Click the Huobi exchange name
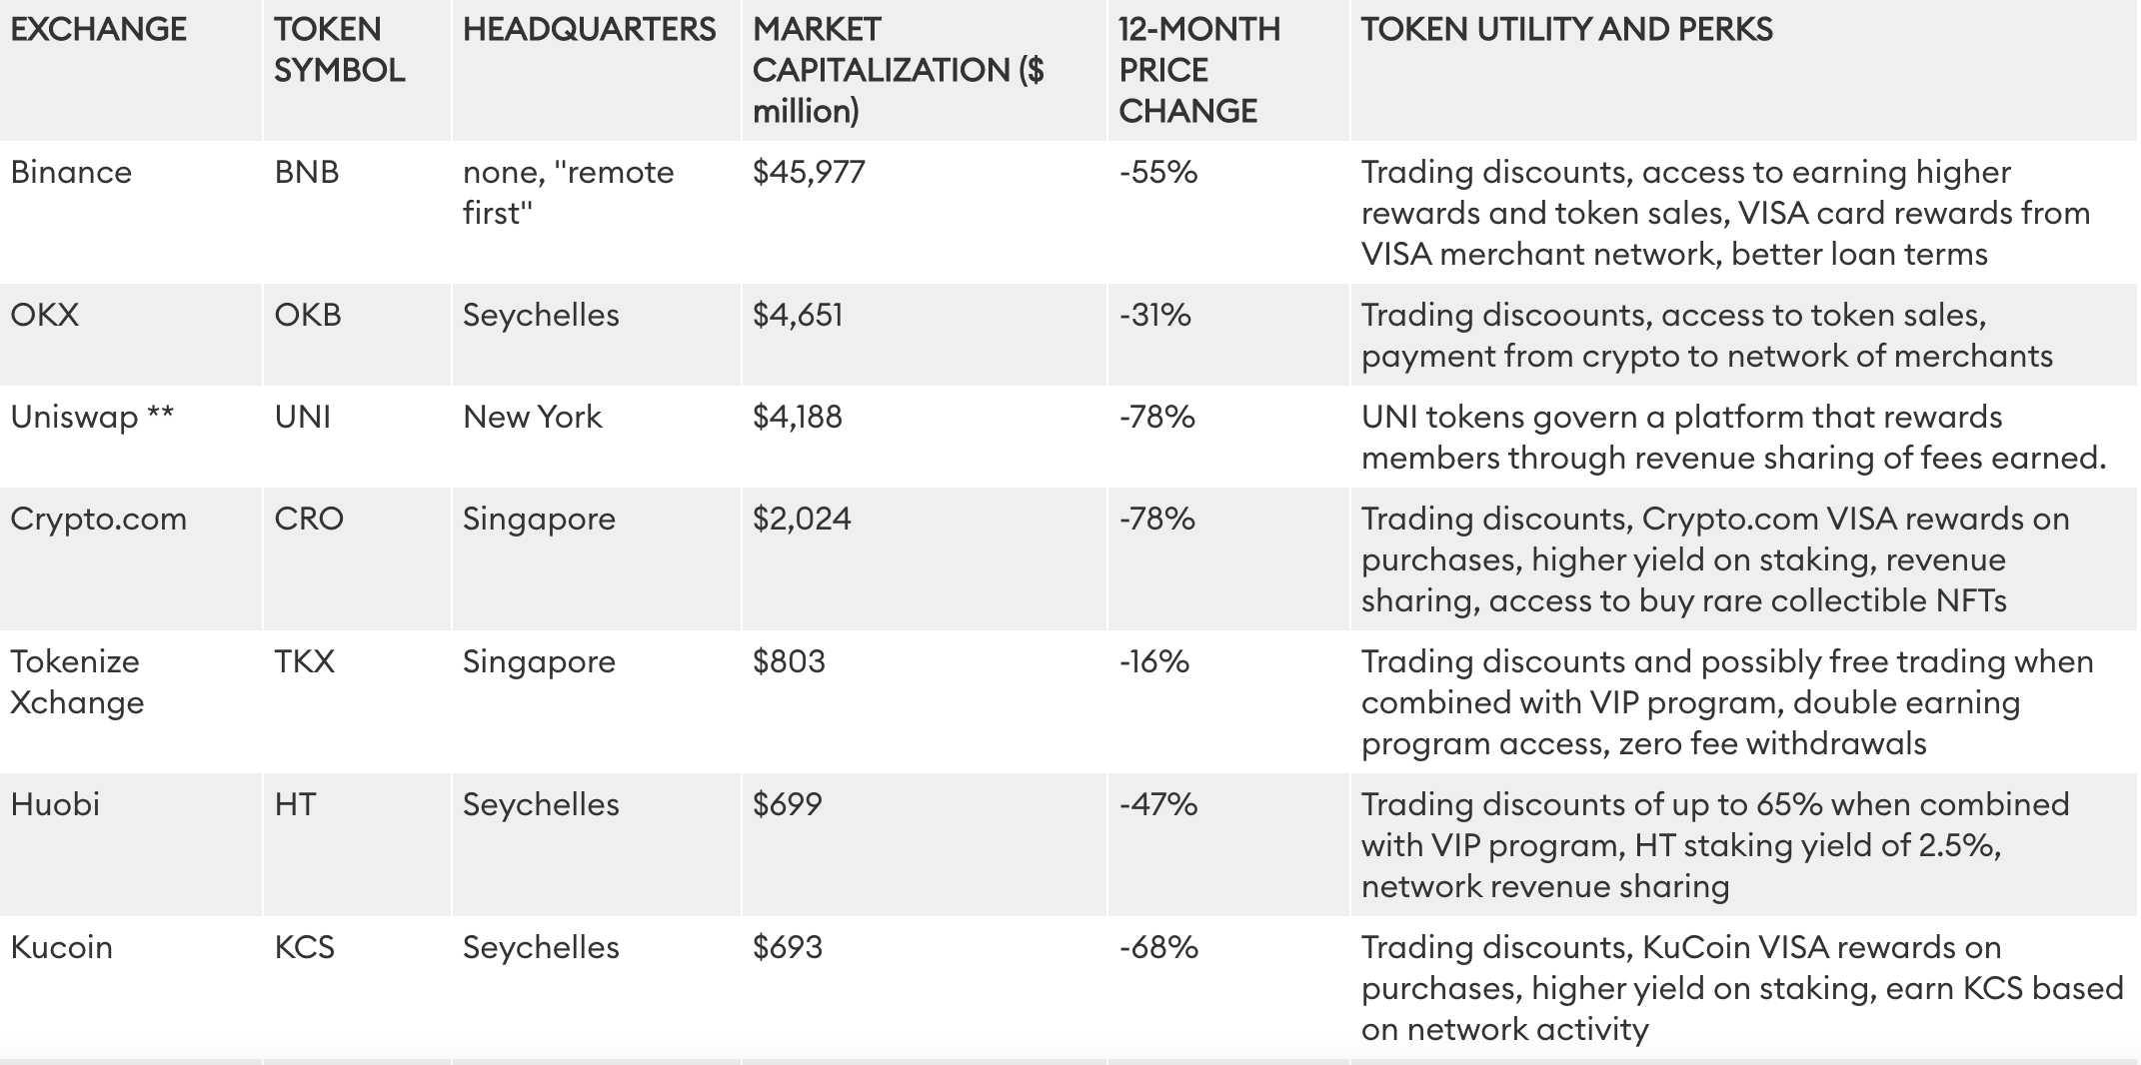2141x1065 pixels. tap(55, 805)
